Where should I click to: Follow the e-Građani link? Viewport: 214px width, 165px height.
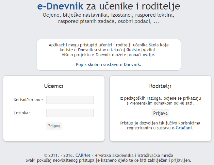pos(182,128)
